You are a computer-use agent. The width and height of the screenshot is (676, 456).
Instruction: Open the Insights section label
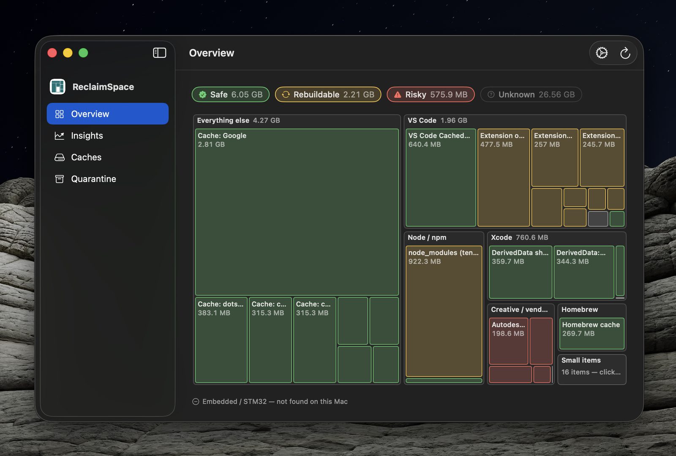[87, 136]
